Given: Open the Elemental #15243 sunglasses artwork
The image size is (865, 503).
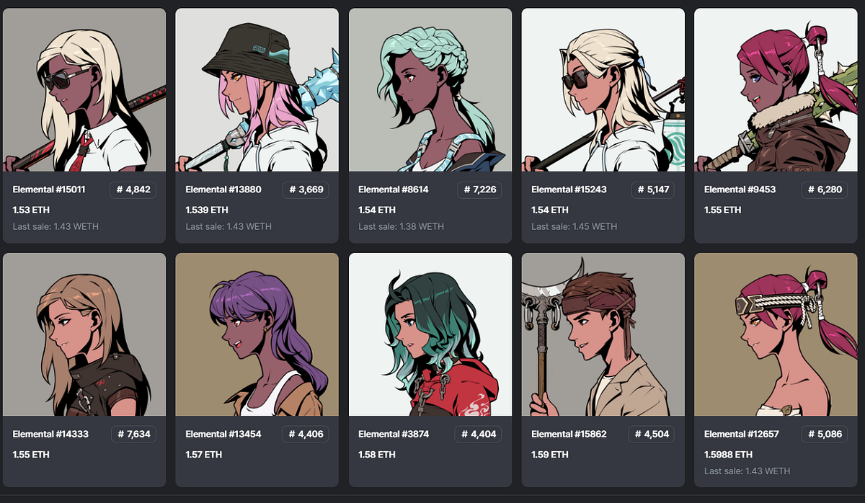Looking at the screenshot, I should click(603, 90).
